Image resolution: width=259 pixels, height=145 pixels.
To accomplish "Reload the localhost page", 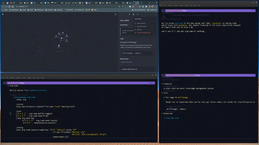I will 9,7.
